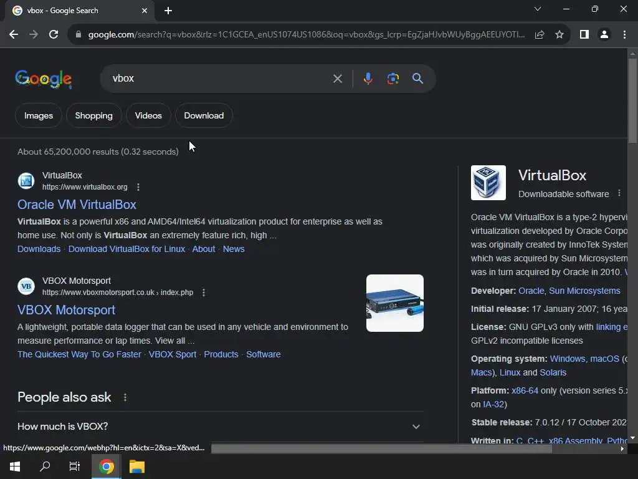Click the vertical scrollbar thumb
Image resolution: width=638 pixels, height=479 pixels.
click(x=632, y=100)
